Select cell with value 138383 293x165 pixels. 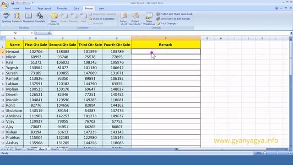click(x=63, y=52)
